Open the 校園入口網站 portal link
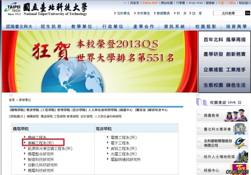 (x=227, y=3)
